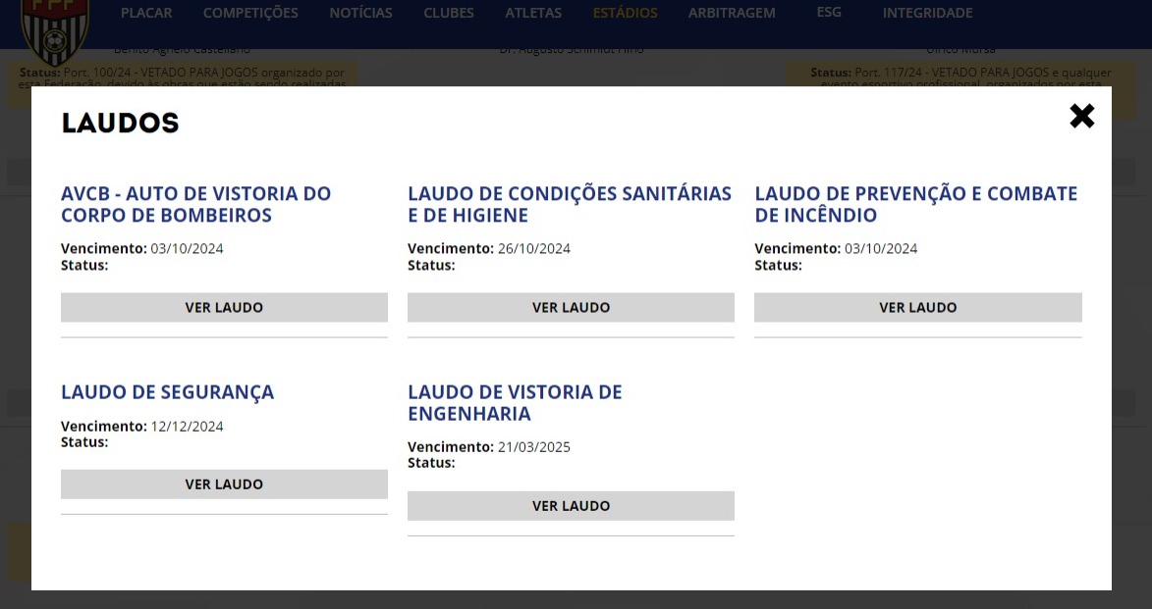Screen dimensions: 1152x609
Task: Open the Integridade menu
Action: coord(927,13)
